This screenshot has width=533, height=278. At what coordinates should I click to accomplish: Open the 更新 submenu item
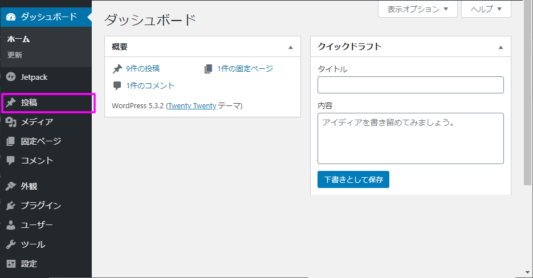pos(15,55)
